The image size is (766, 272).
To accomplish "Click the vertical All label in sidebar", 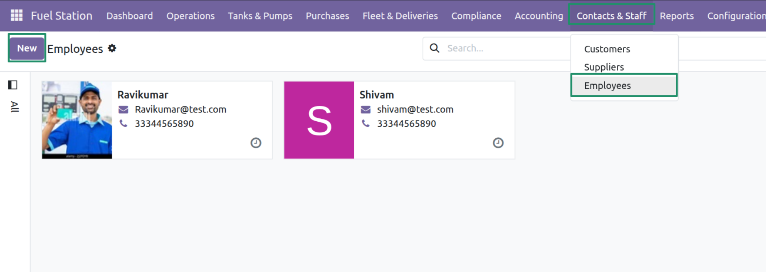I will [x=15, y=107].
